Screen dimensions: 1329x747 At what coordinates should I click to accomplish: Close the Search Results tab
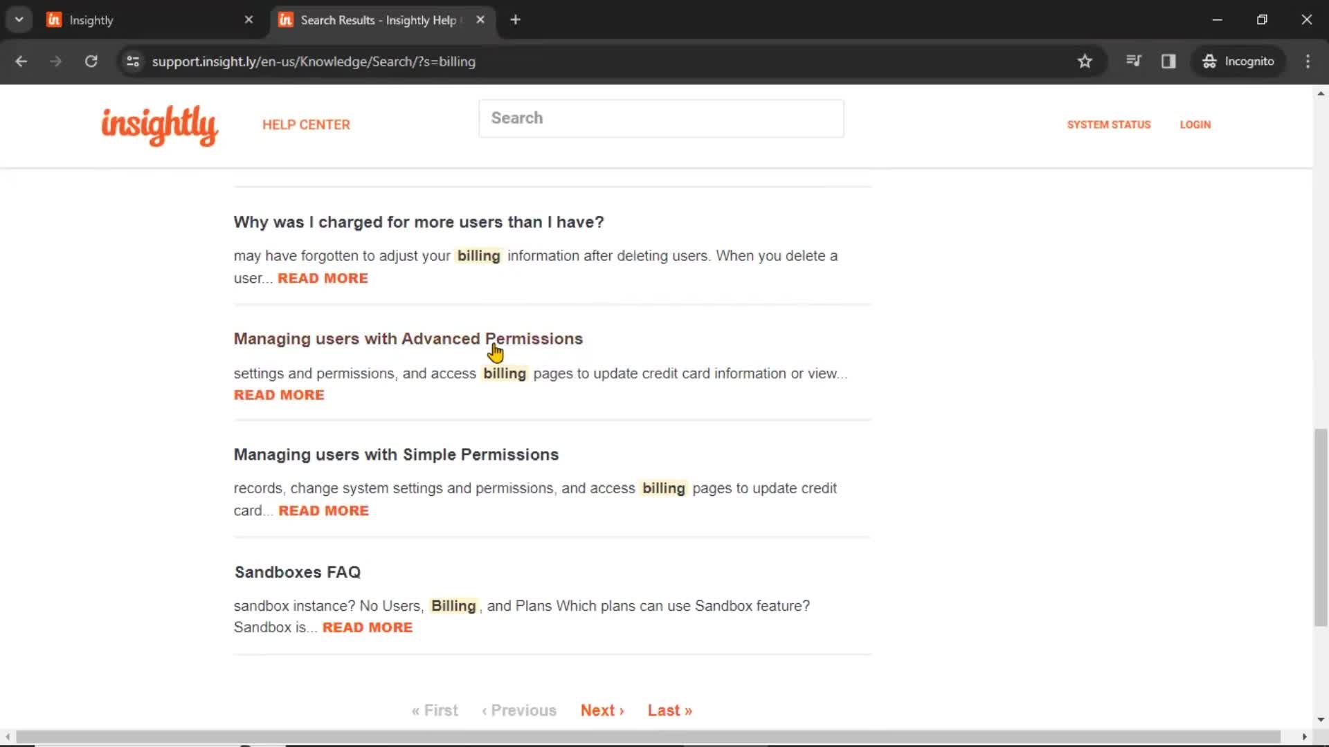click(x=480, y=20)
